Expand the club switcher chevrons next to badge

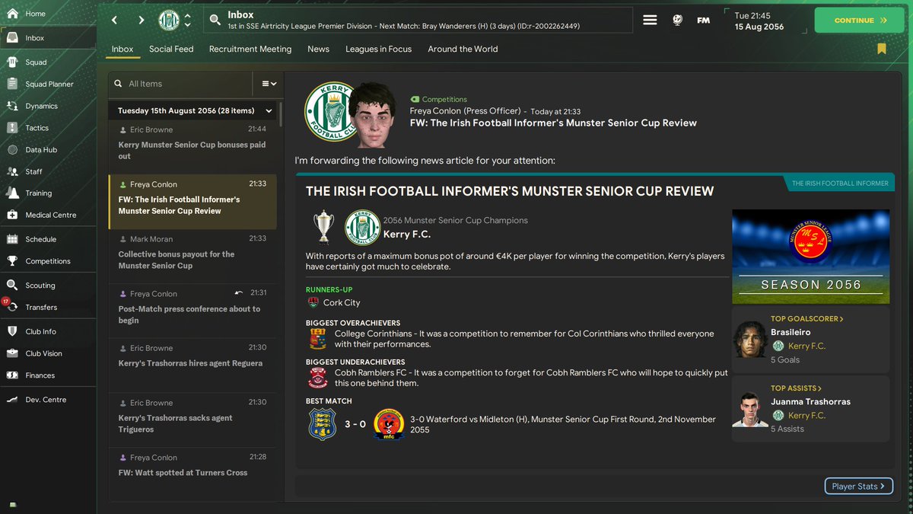pos(188,20)
